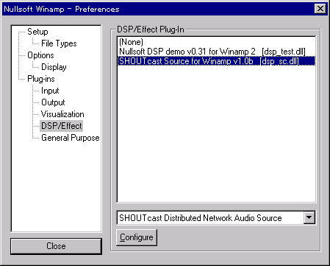This screenshot has height=266, width=330.
Task: Click the Close button
Action: (56, 246)
